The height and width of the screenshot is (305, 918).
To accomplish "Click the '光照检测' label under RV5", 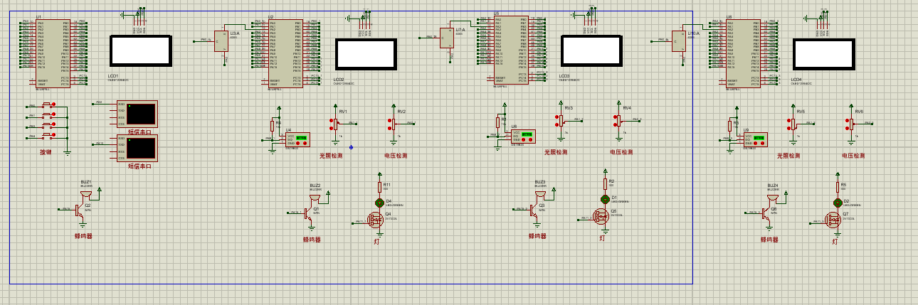I will [x=788, y=155].
